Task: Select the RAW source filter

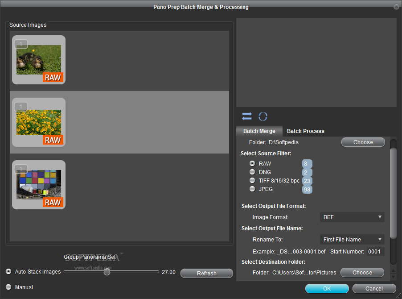Action: point(252,163)
